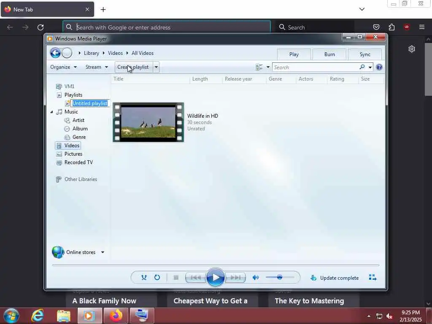Click Save to Pocket icon in Firefox
Viewport: 432px width, 324px height.
point(376,27)
